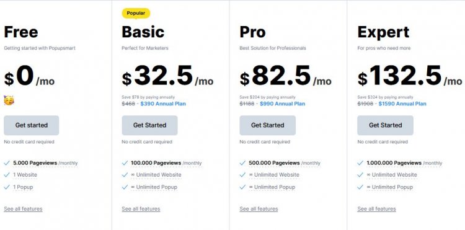Start the Expert plan with Get Started
Screen dimensions: 465x230
[x=385, y=125]
